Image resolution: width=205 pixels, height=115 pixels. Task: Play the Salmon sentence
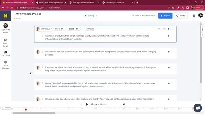tap(169, 36)
